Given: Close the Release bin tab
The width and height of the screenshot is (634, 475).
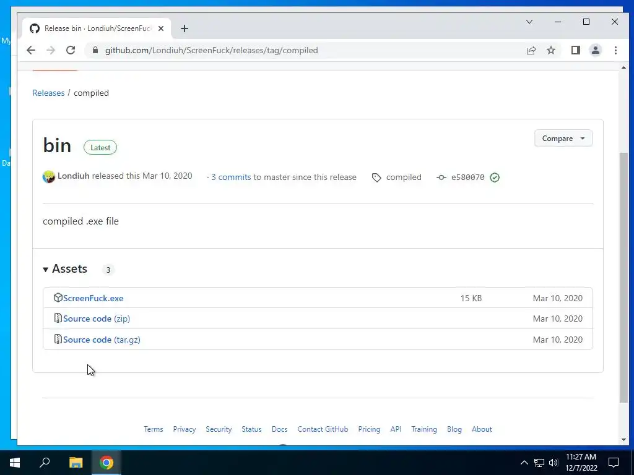Looking at the screenshot, I should (161, 28).
